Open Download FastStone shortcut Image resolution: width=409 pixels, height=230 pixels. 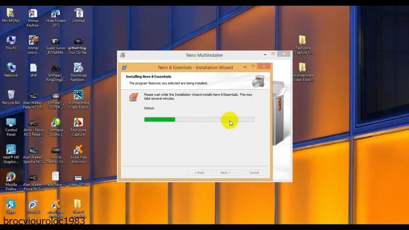(x=79, y=72)
